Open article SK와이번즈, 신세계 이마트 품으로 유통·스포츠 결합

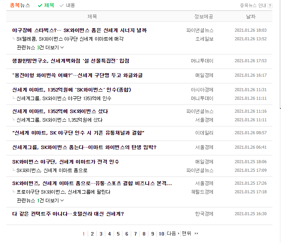(x=92, y=184)
